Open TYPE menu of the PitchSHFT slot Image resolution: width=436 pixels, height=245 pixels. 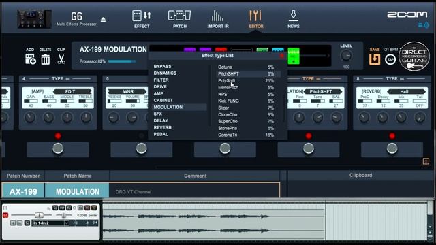311,79
